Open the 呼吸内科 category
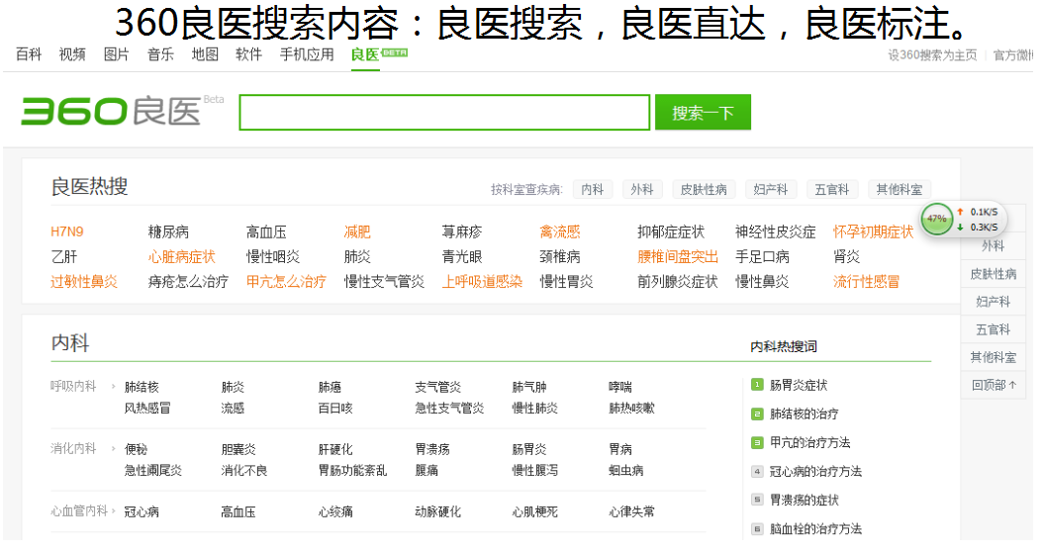This screenshot has height=552, width=1044. click(x=73, y=386)
